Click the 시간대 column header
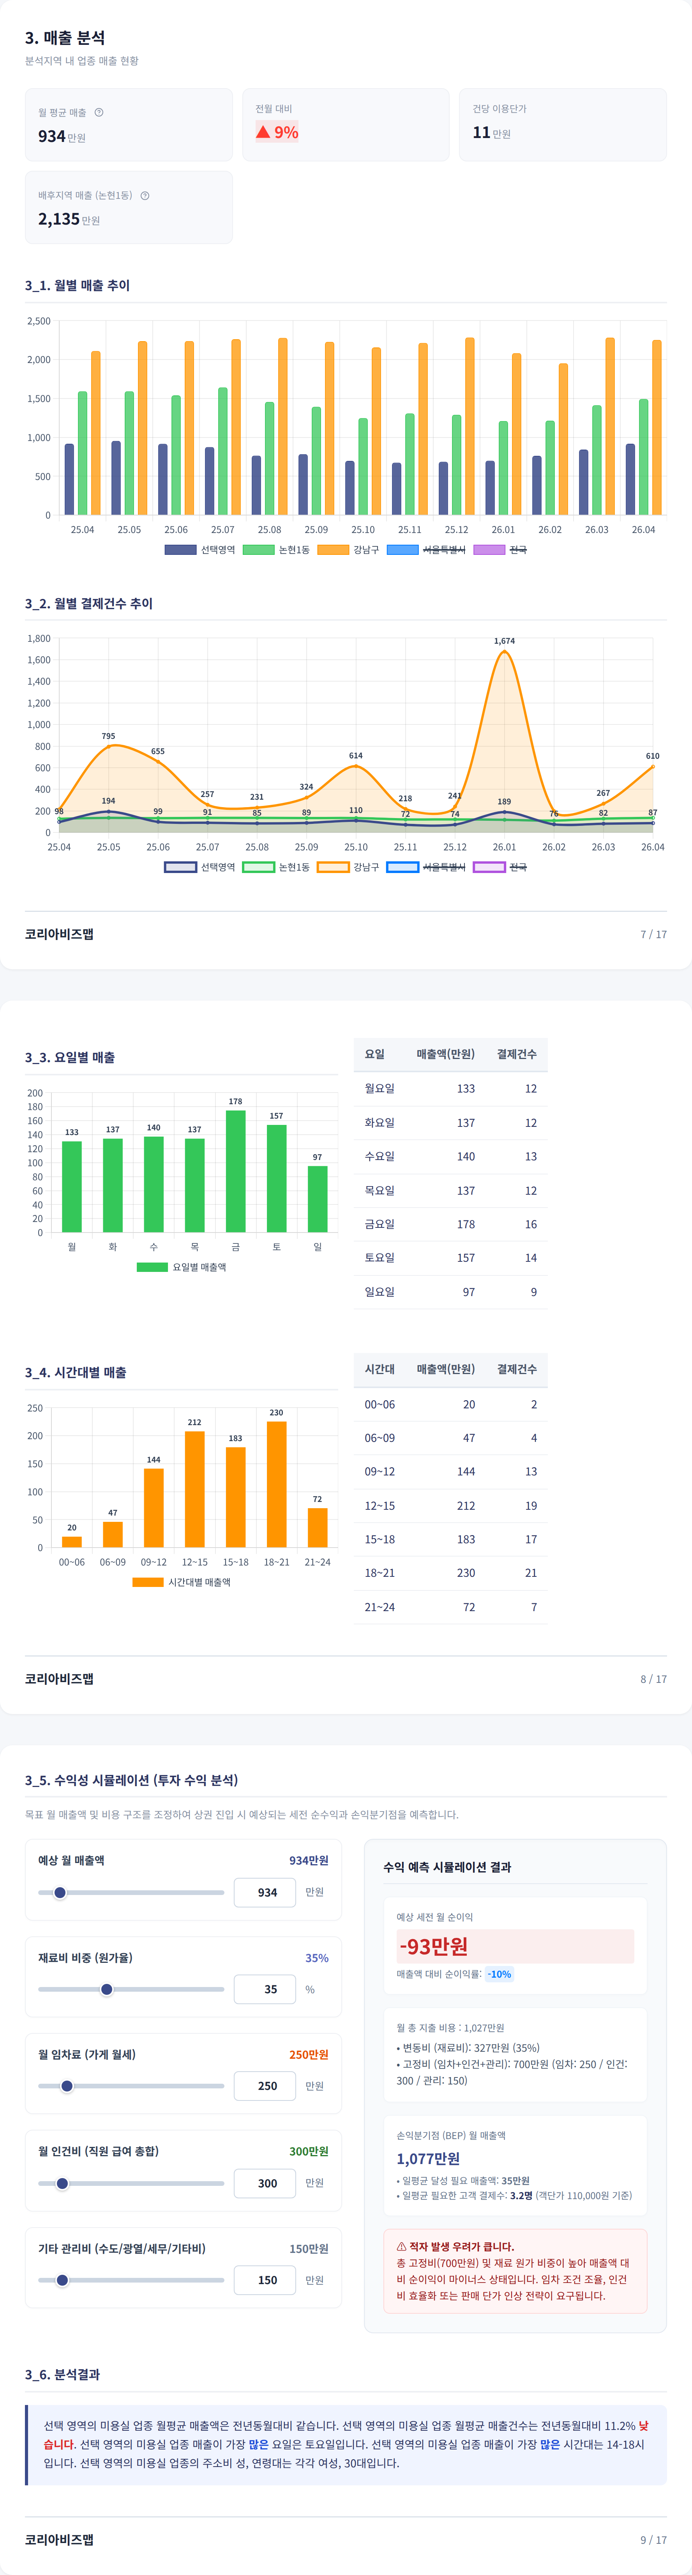692x2575 pixels. point(380,1369)
